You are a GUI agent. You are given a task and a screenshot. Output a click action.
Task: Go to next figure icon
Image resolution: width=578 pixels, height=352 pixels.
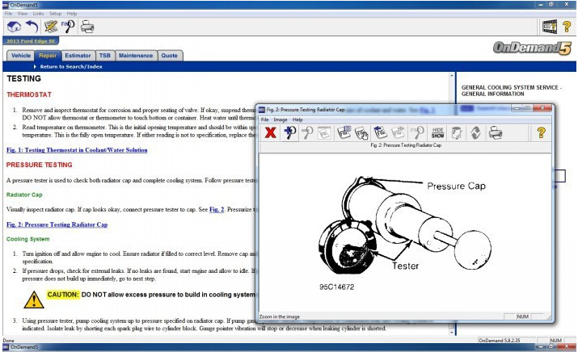pos(398,133)
